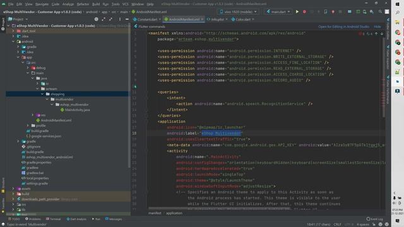Collapse the android folder in tree
The width and height of the screenshot is (404, 227).
13,42
